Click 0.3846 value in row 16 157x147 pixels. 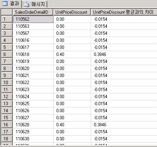tap(124, 125)
